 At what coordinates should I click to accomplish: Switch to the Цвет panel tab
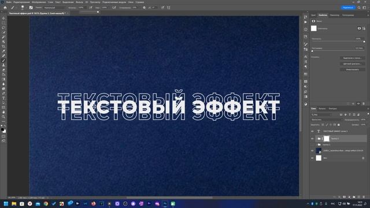point(313,15)
